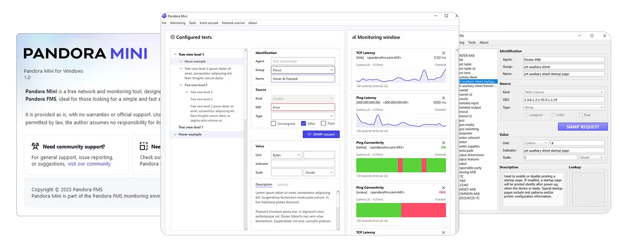Open Tools menu in the right legacy window

[x=472, y=42]
